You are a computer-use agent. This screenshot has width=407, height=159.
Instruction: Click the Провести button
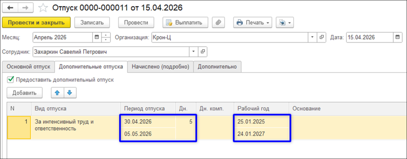(136, 23)
